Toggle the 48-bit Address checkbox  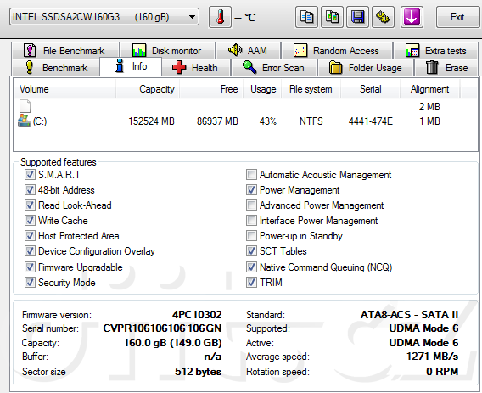(x=30, y=190)
